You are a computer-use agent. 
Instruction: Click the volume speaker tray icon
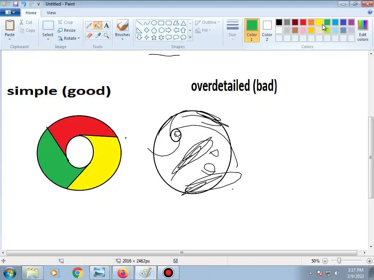pos(337,273)
